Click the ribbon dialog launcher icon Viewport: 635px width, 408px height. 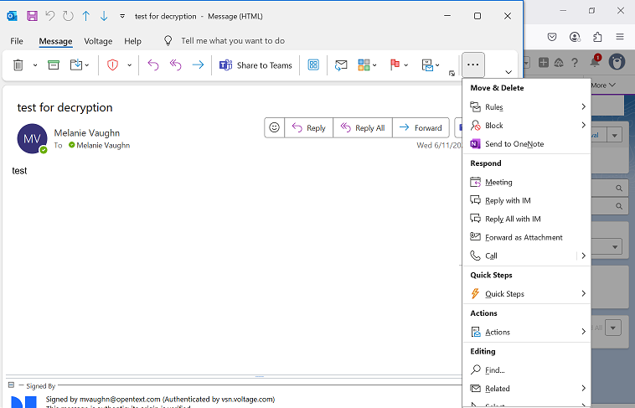452,74
